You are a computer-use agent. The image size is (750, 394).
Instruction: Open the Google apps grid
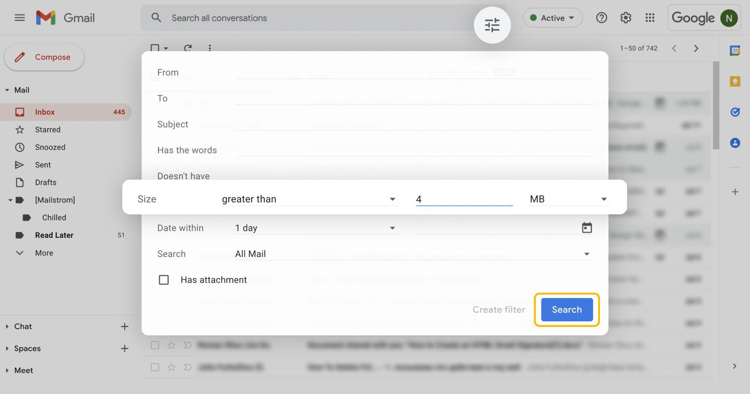pos(650,18)
